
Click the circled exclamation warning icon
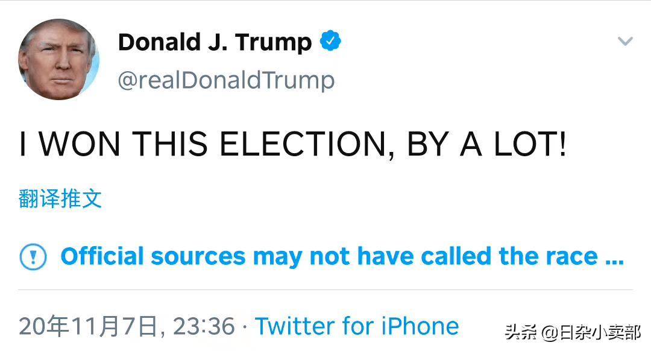coord(33,257)
